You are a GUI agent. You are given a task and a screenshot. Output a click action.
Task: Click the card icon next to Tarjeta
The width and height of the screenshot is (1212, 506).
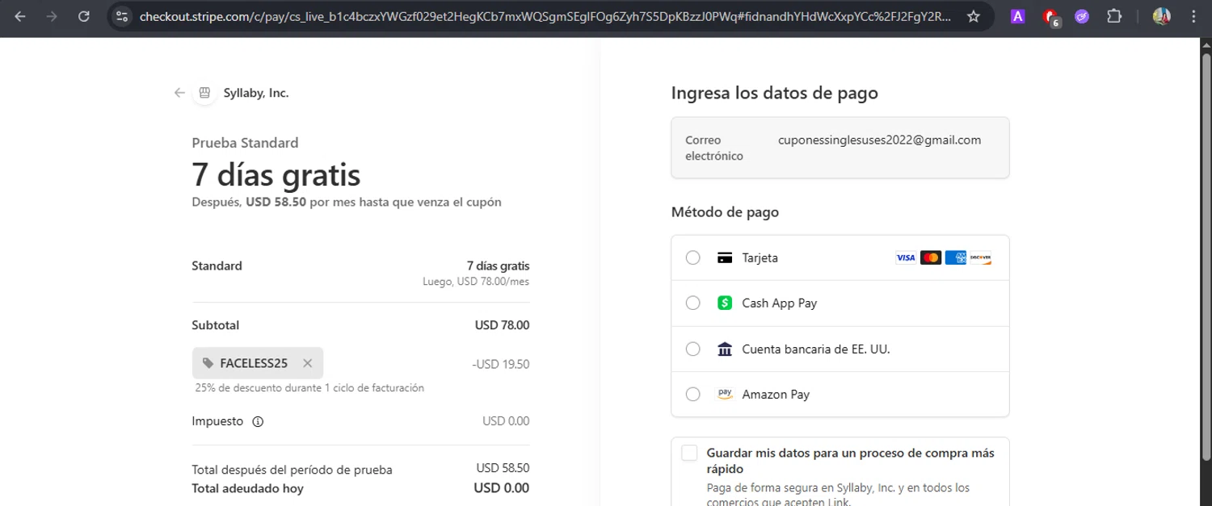coord(725,258)
